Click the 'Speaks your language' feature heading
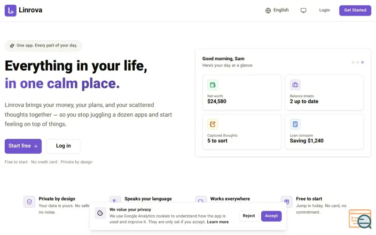 pos(148,199)
